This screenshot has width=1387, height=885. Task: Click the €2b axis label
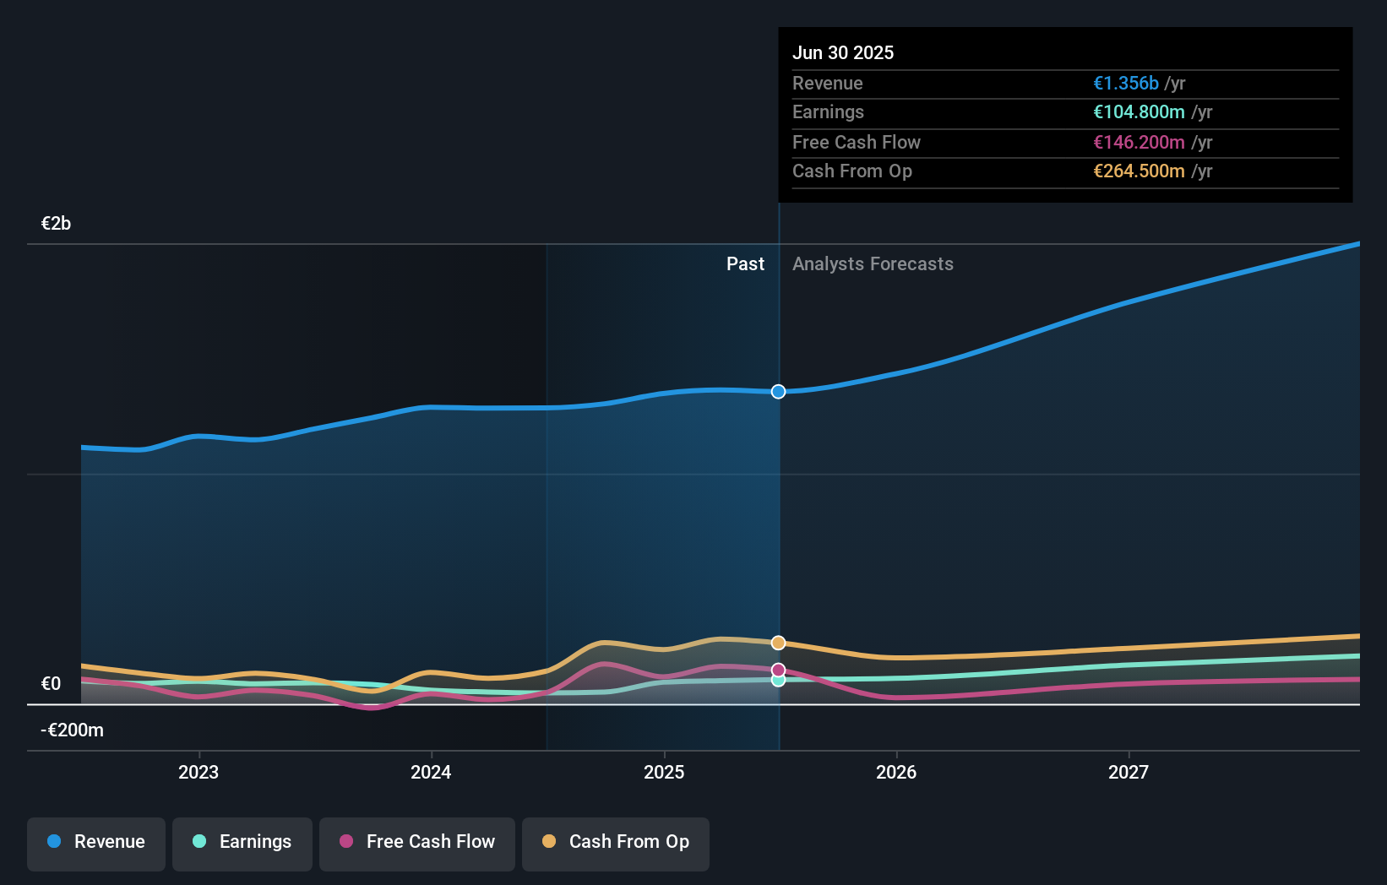click(x=55, y=223)
